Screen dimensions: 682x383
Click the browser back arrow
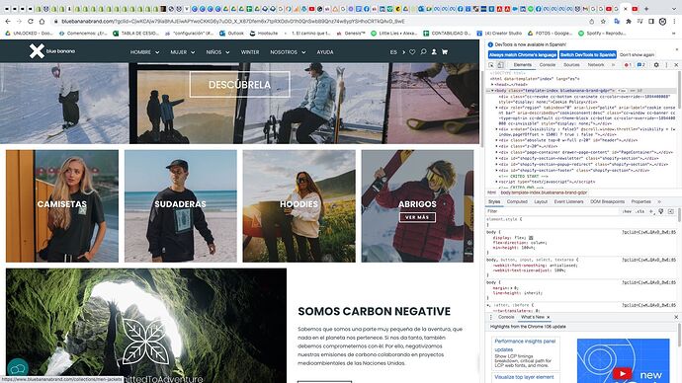click(8, 21)
